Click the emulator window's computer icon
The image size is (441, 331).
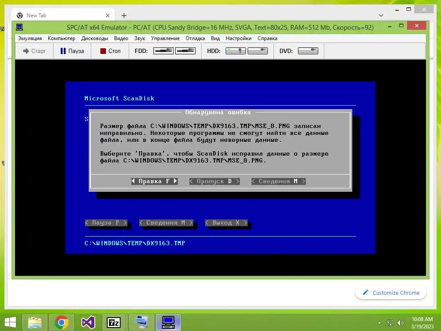click(19, 27)
